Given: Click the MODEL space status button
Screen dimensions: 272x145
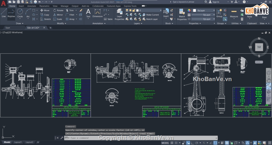Looking at the screenshot, I should (165, 143).
